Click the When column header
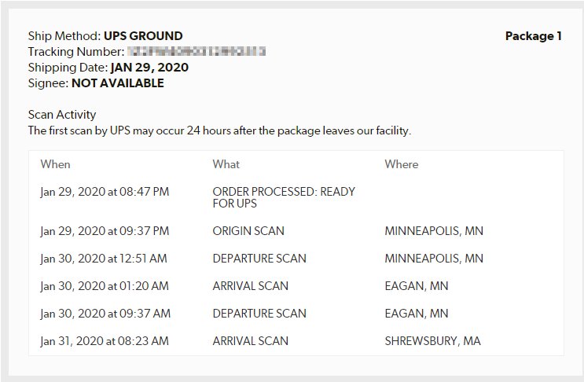 [x=55, y=164]
